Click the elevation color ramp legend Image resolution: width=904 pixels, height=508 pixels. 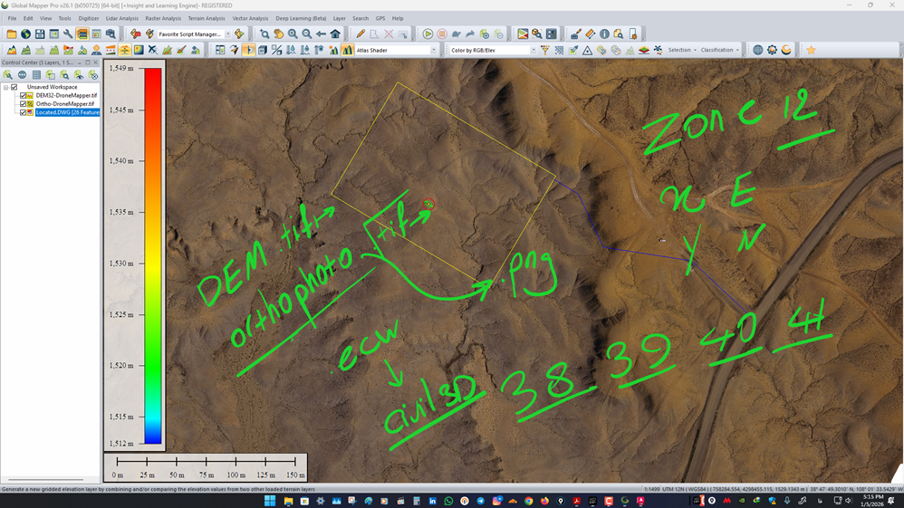tap(153, 255)
